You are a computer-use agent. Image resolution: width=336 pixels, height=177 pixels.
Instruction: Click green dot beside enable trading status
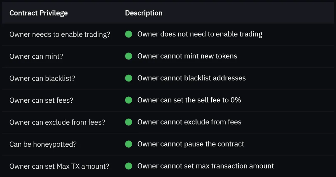coord(129,34)
